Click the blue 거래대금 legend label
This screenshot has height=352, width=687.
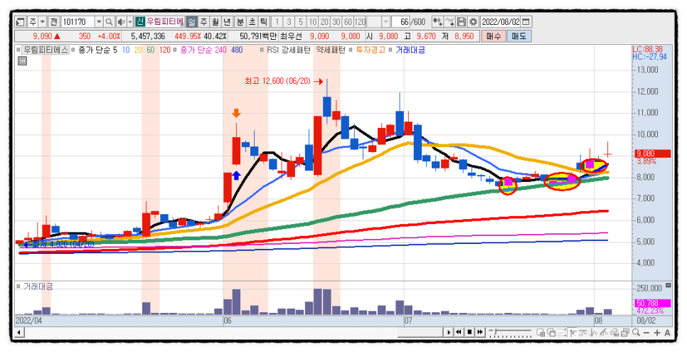410,50
